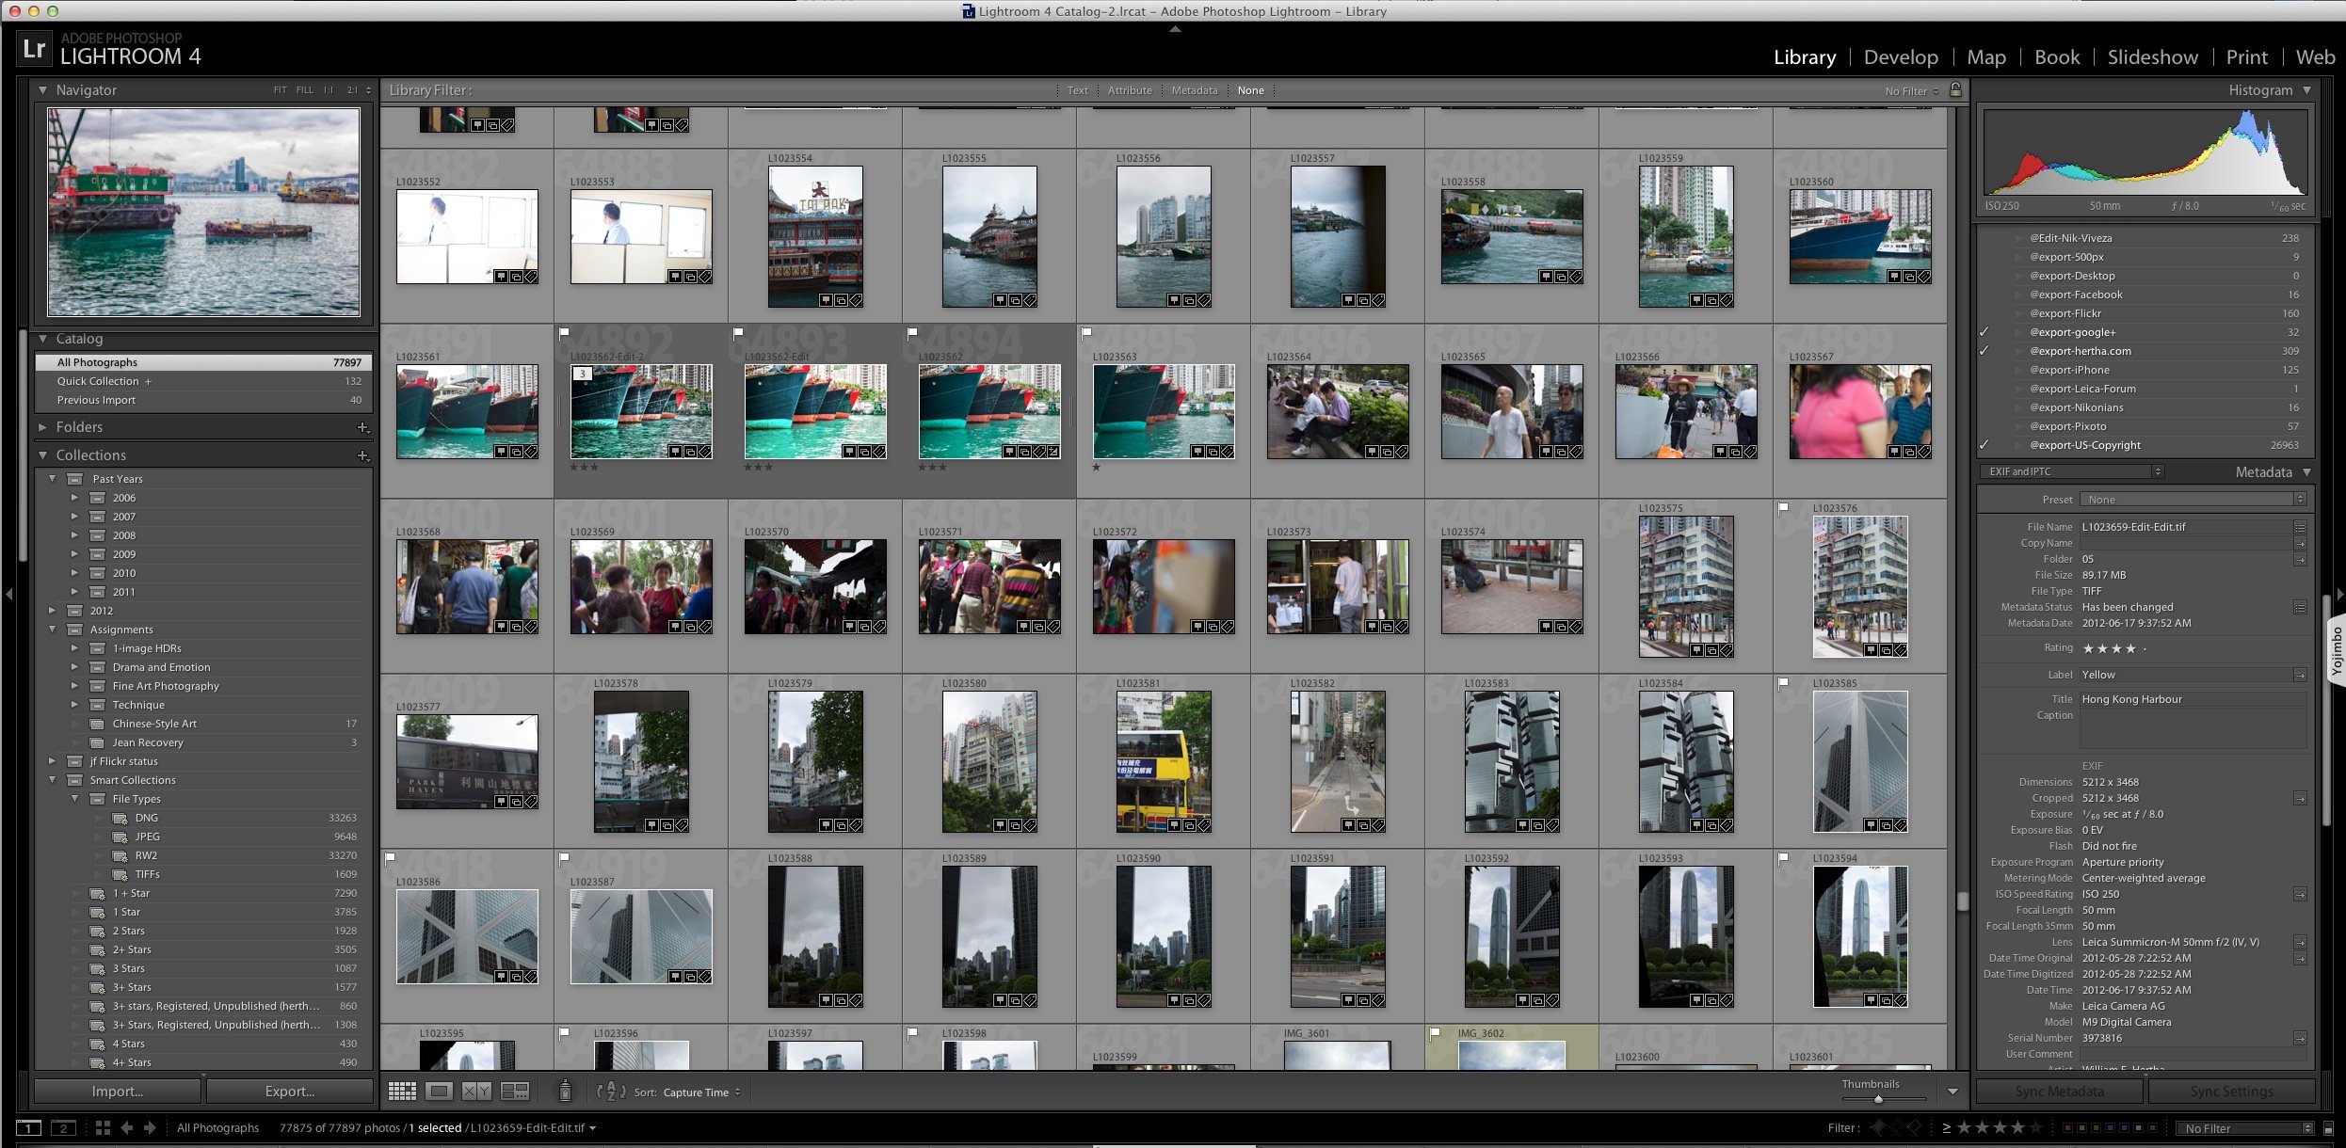Click the Lightroom Lr logo

tap(34, 49)
